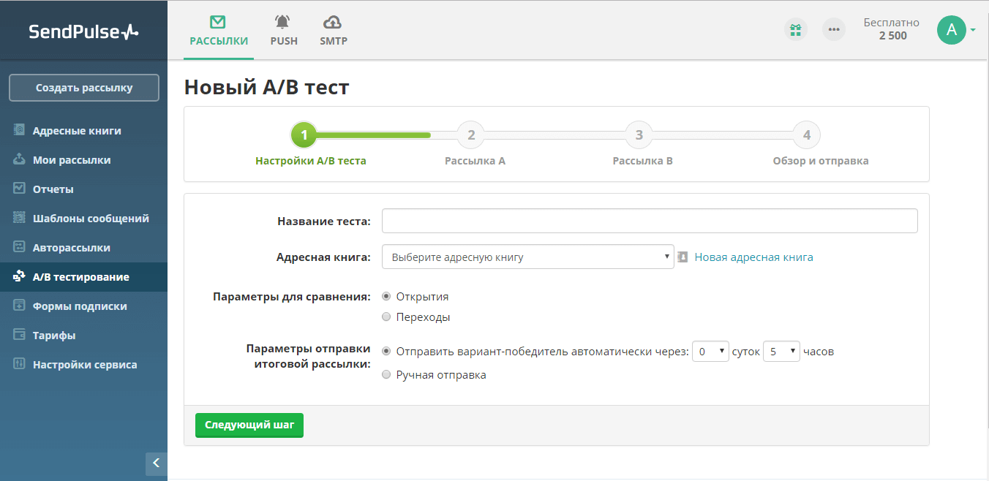Click the Адресные книги sidebar icon
This screenshot has width=989, height=481.
[x=20, y=131]
